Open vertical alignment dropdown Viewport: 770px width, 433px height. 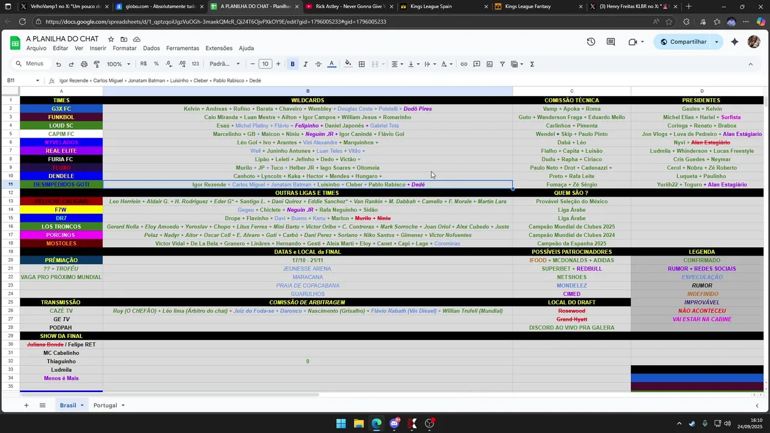click(x=414, y=64)
